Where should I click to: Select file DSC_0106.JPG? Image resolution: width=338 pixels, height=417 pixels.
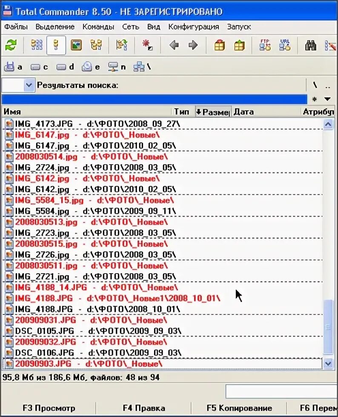tap(98, 353)
